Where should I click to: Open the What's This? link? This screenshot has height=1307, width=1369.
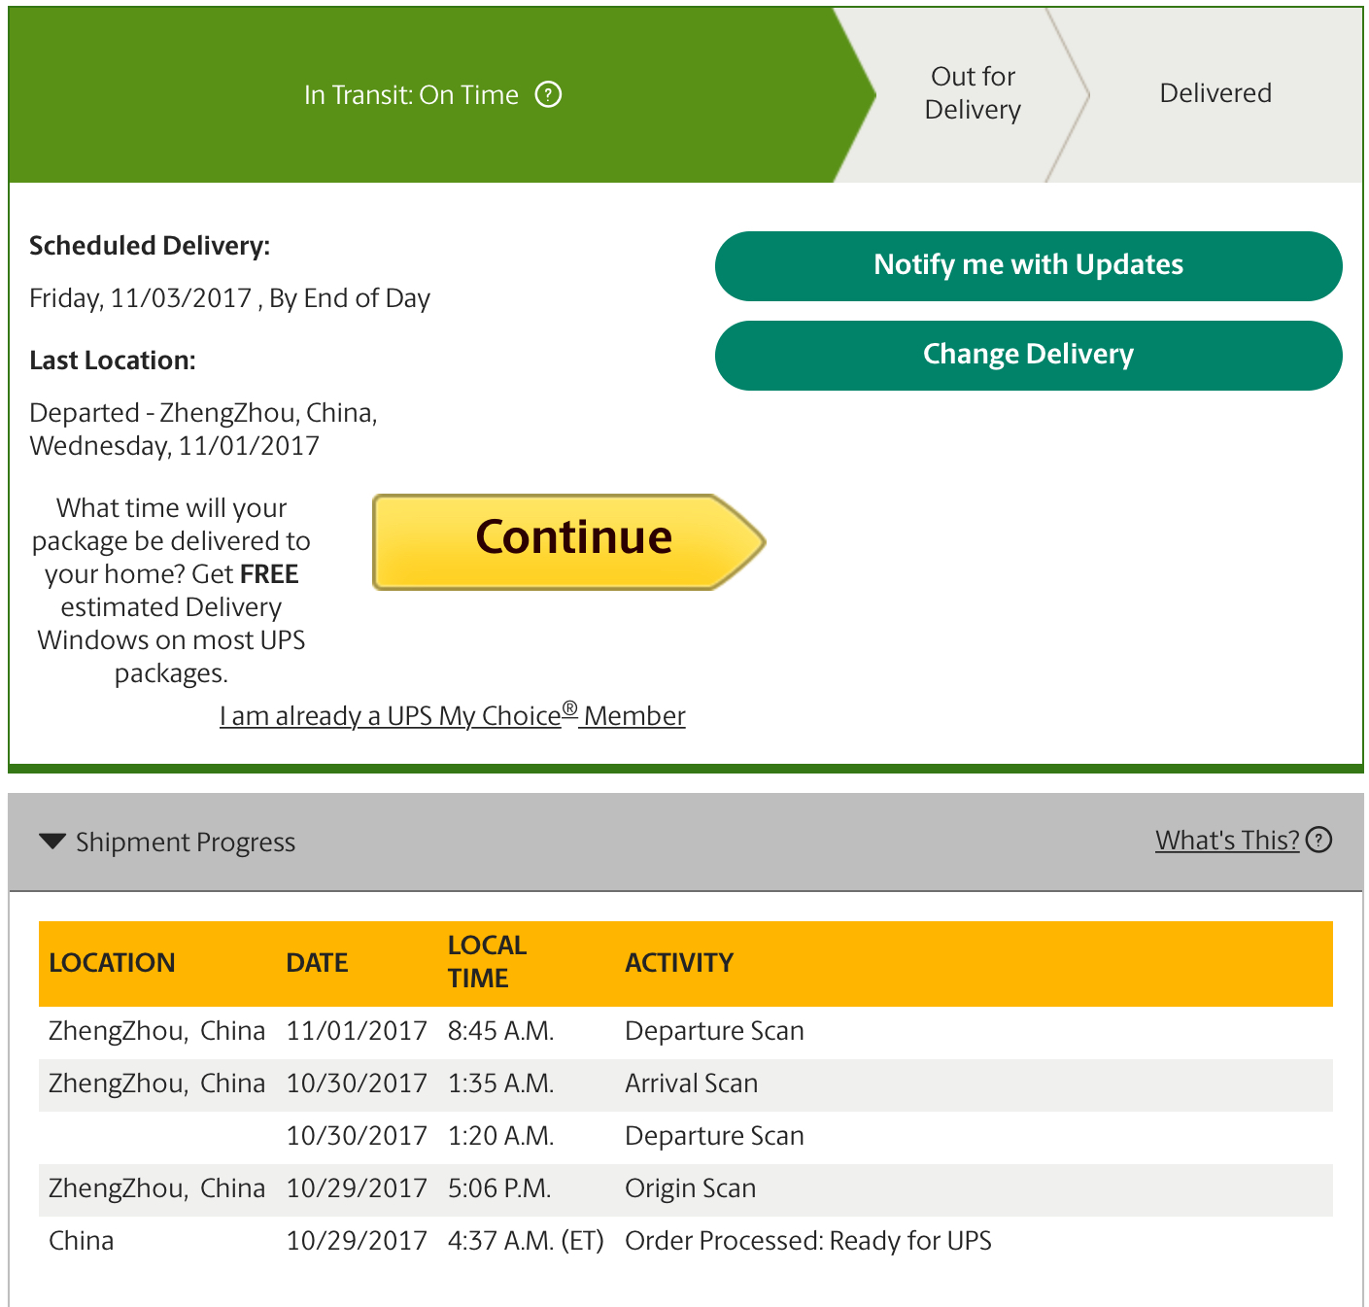[x=1227, y=840]
